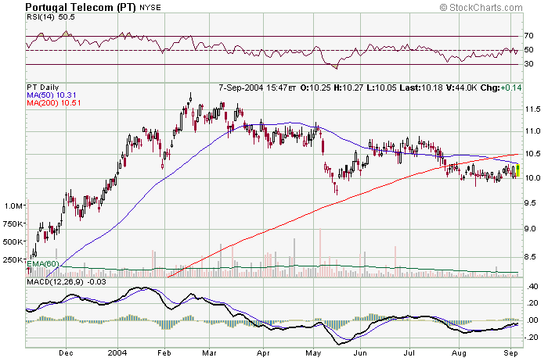The image size is (548, 361).
Task: Click the NYSE exchange label
Action: point(150,7)
